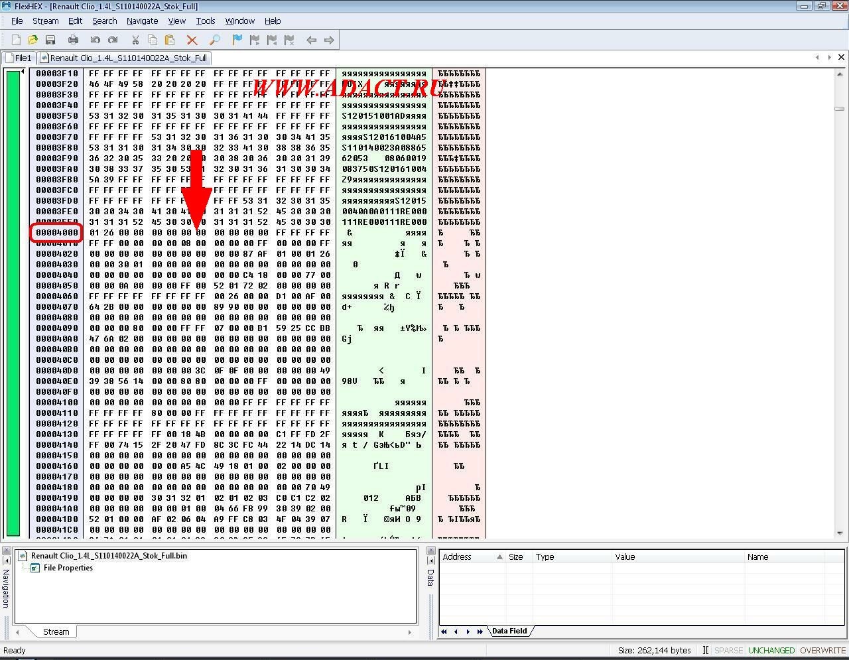Click the New file toolbar icon
This screenshot has width=849, height=660.
[16, 40]
